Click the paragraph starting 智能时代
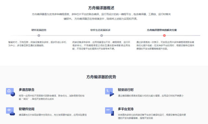 37,44
